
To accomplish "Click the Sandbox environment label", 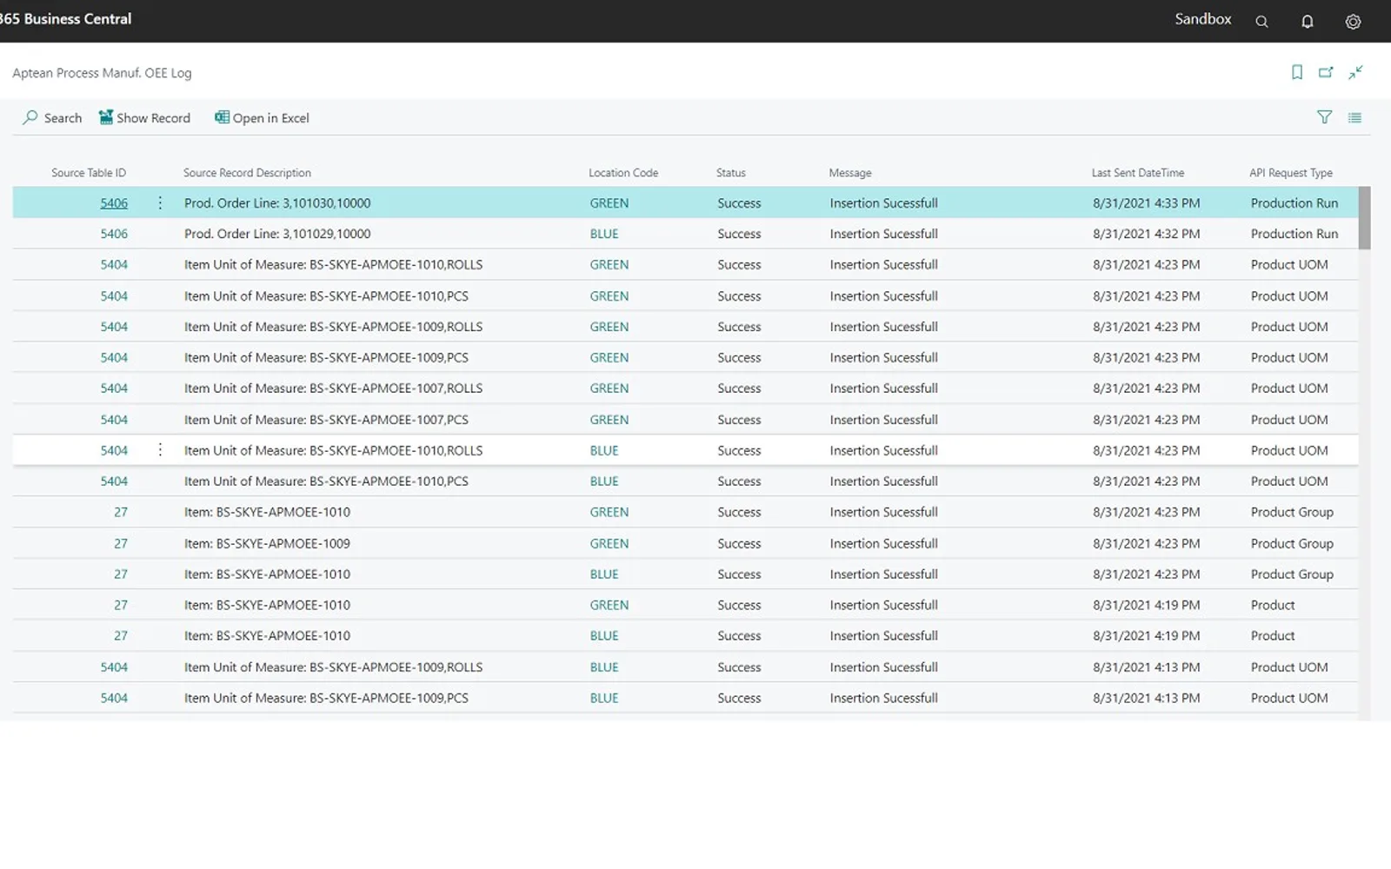I will [1203, 19].
